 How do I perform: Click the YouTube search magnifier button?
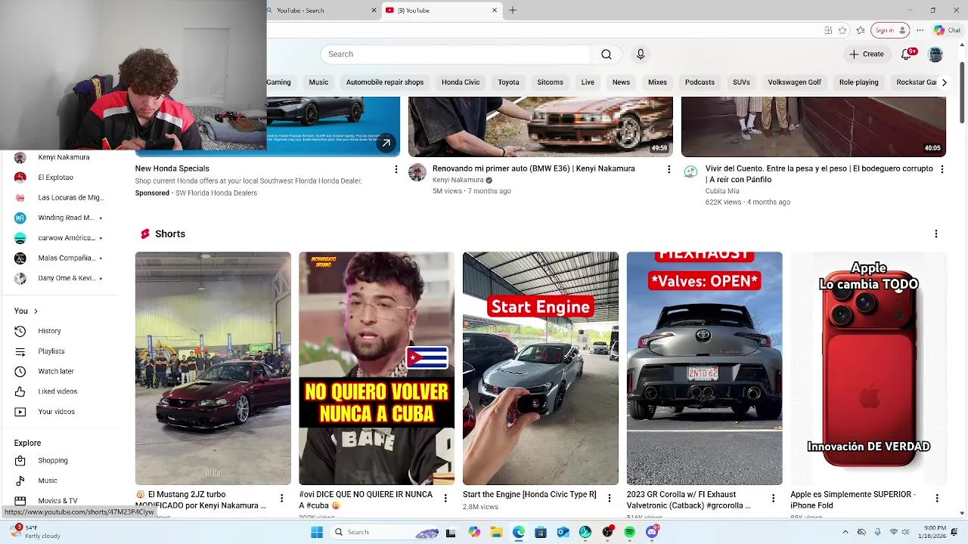tap(606, 54)
